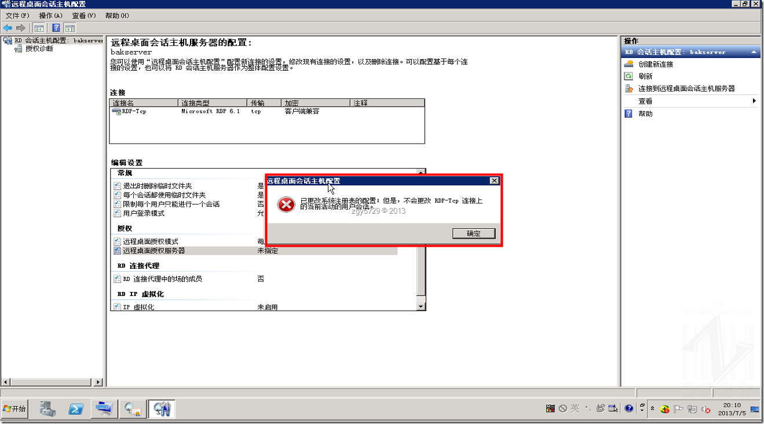This screenshot has width=764, height=424.
Task: Click the Back arrow in the toolbar
Action: (x=8, y=28)
